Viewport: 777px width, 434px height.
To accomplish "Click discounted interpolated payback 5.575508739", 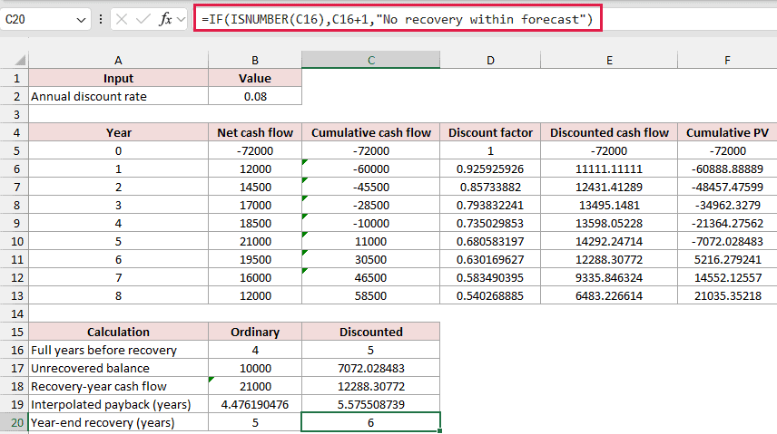I will (370, 405).
